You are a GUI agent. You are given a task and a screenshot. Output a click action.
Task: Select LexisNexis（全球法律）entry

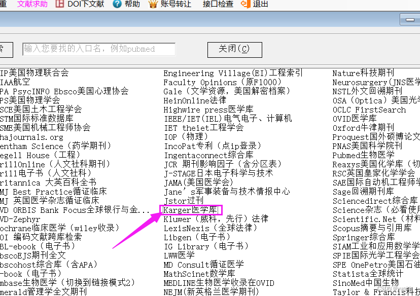[211, 228]
